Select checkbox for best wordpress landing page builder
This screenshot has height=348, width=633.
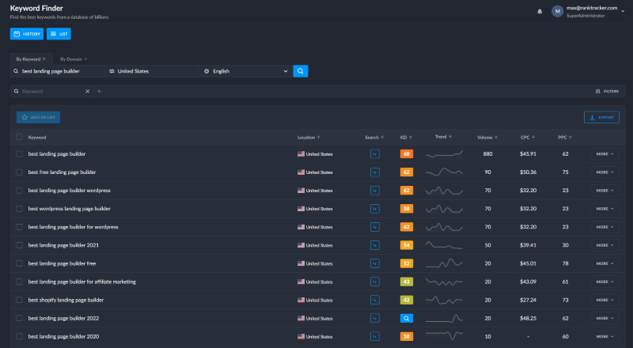19,209
